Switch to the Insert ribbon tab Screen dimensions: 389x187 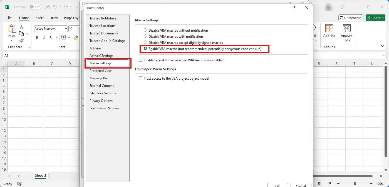[x=39, y=18]
